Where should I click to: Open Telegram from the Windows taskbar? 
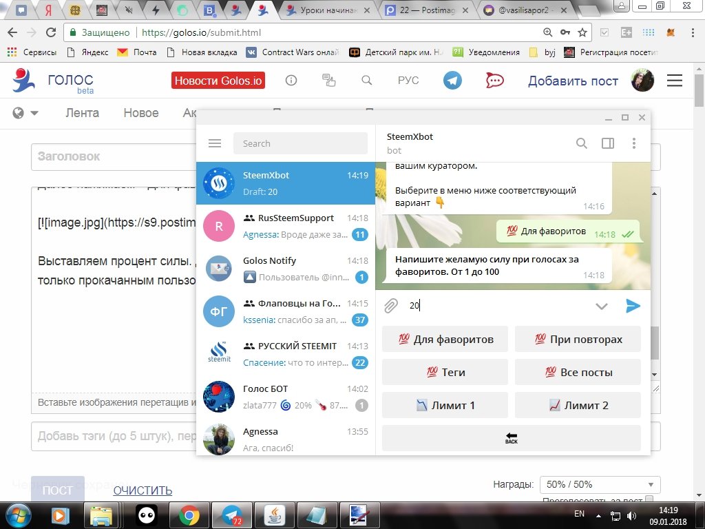click(232, 515)
